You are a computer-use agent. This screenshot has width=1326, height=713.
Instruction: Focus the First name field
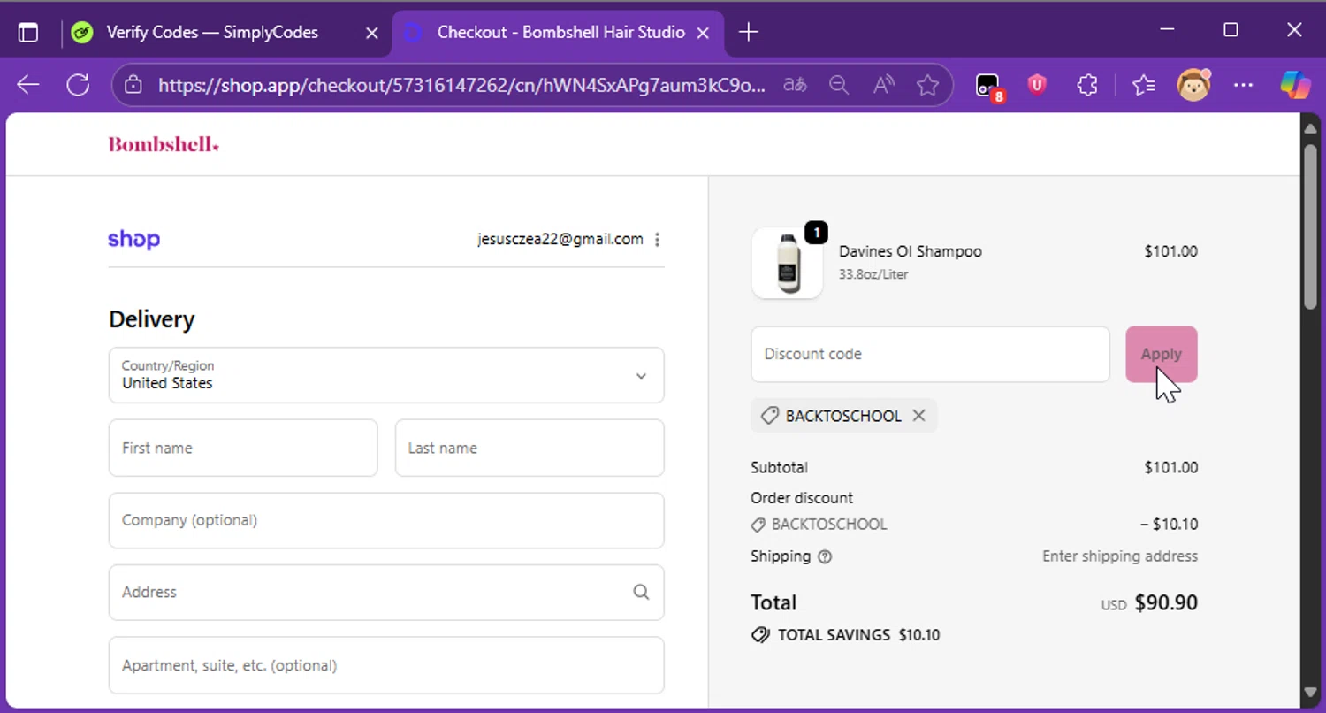pyautogui.click(x=243, y=448)
